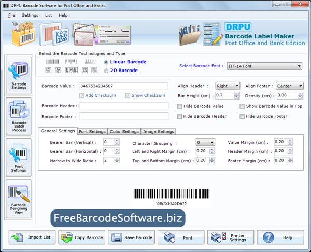Toggle the Show Checksum checkbox

(x=128, y=95)
